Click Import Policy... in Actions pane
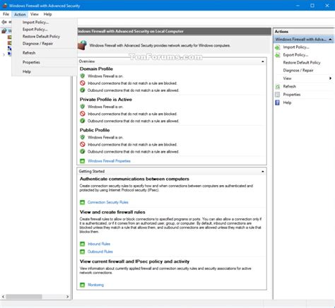Viewport: 335px width, 308px height. (x=296, y=47)
